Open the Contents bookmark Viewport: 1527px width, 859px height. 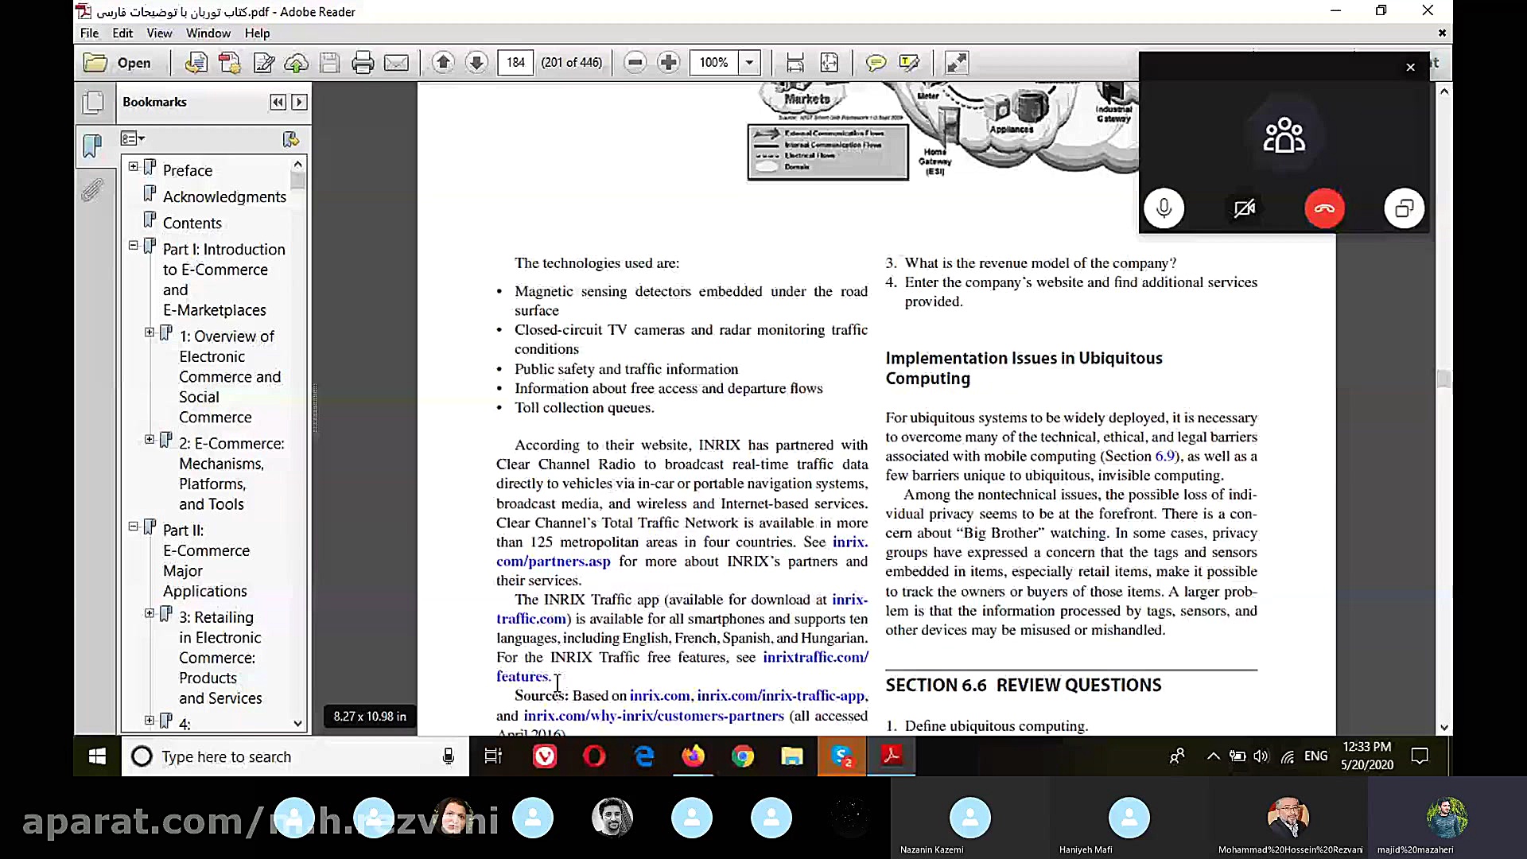pyautogui.click(x=192, y=223)
